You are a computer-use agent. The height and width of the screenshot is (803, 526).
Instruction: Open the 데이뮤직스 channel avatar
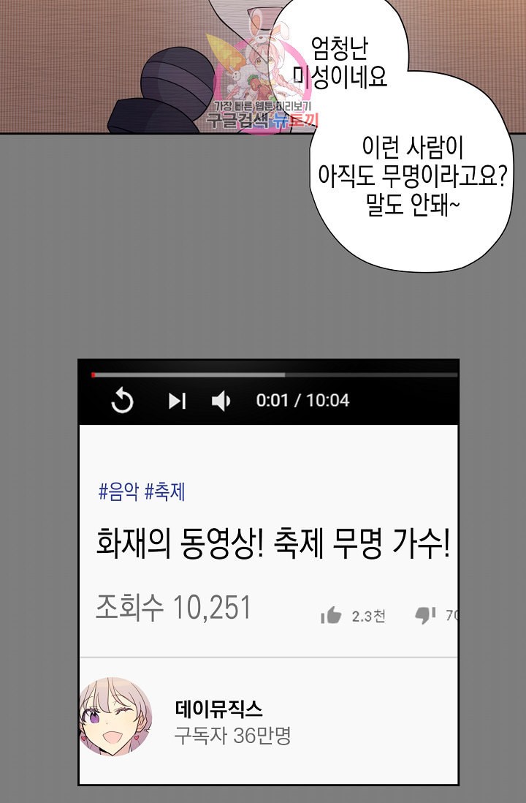116,717
